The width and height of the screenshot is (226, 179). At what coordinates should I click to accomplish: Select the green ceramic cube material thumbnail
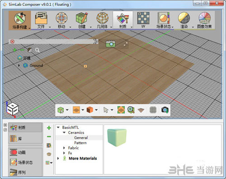(117, 137)
